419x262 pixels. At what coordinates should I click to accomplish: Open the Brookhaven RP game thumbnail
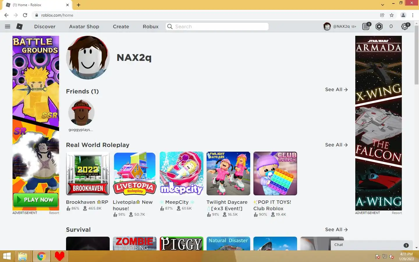88,174
